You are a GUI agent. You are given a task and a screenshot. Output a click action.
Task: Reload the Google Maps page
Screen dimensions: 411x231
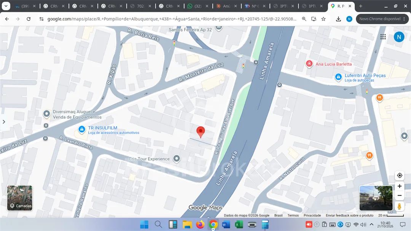point(29,19)
